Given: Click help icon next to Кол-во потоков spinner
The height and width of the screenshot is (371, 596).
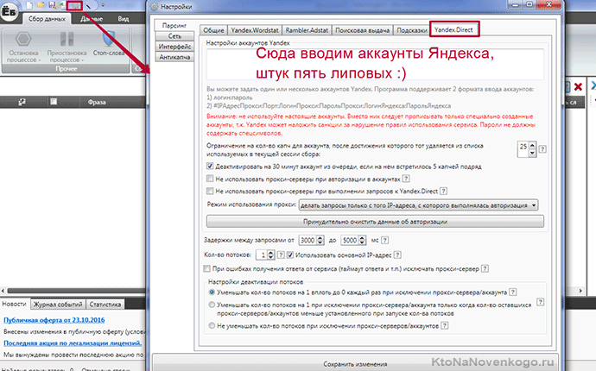Looking at the screenshot, I should (281, 255).
